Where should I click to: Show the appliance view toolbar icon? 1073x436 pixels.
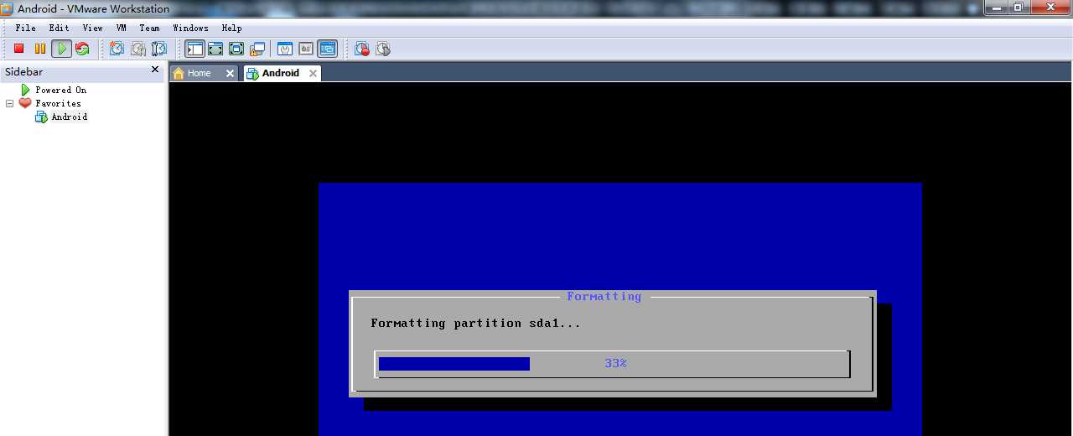tap(306, 49)
